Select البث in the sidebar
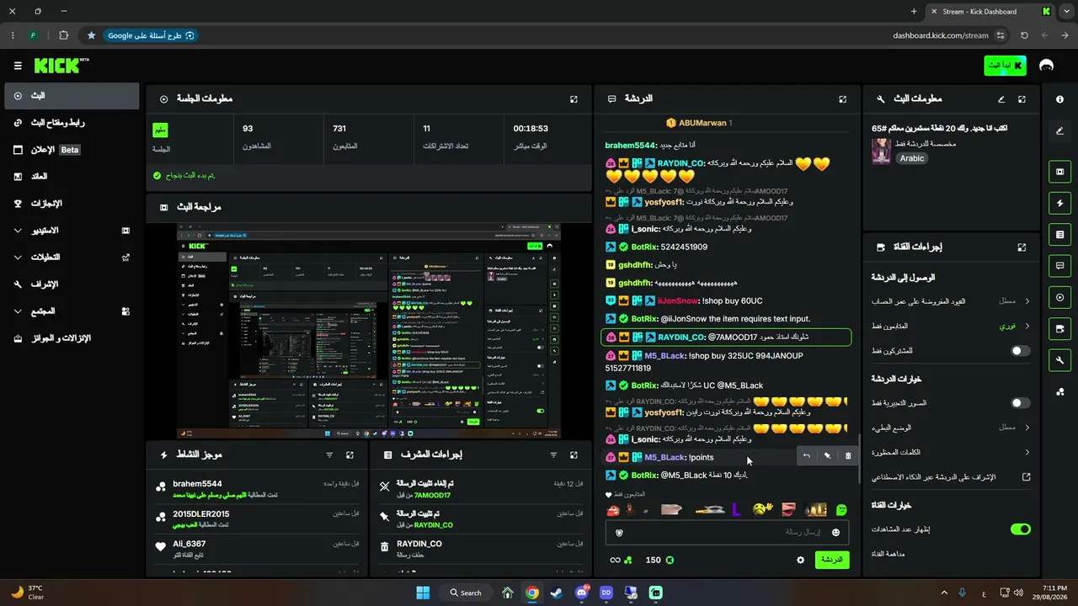 coord(72,96)
